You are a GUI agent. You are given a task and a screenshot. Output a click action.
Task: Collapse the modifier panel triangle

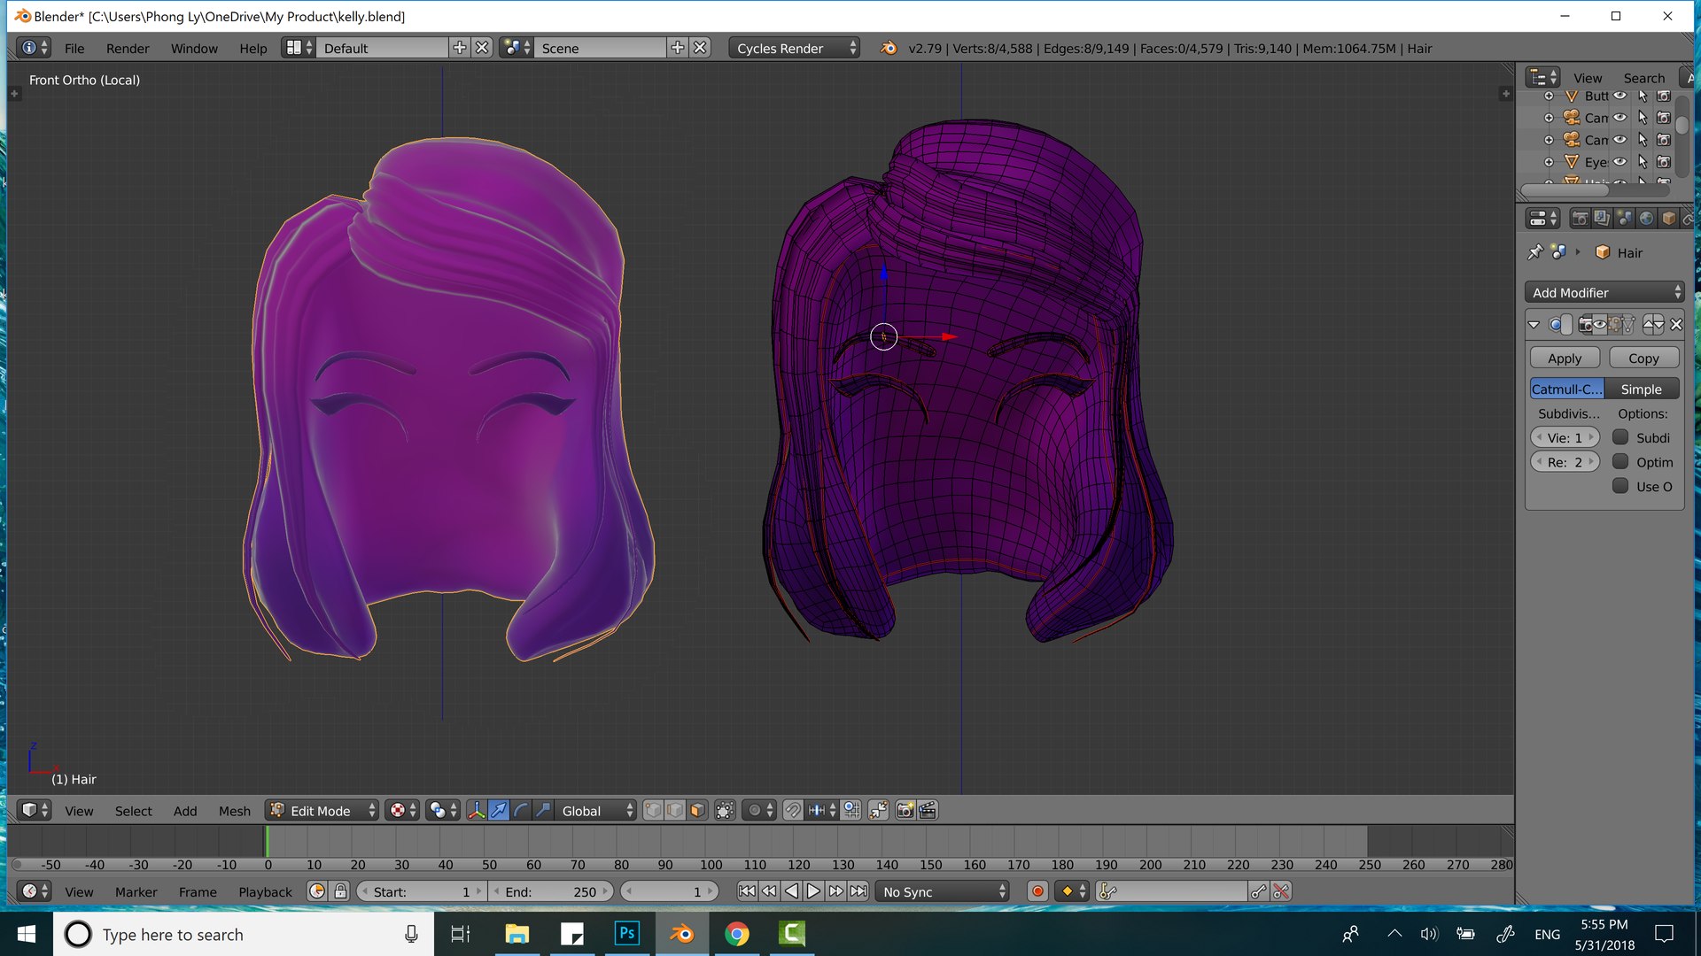pyautogui.click(x=1534, y=325)
